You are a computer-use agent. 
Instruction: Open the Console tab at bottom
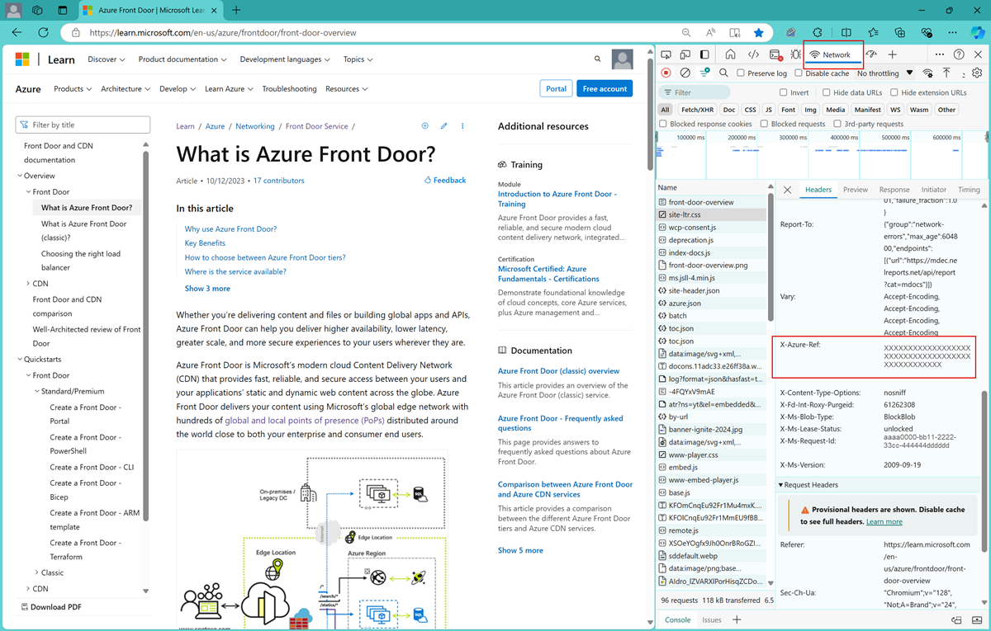[x=677, y=619]
